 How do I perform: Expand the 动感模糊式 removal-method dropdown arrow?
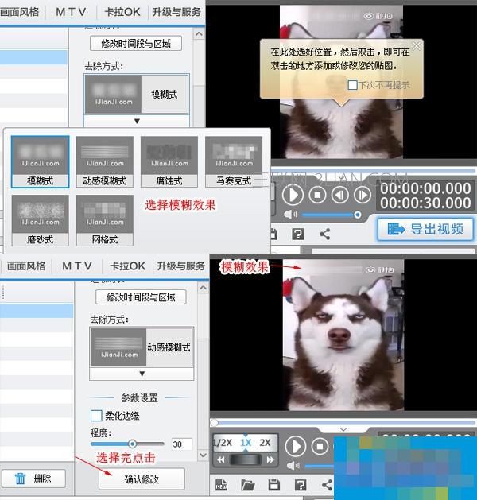142,374
